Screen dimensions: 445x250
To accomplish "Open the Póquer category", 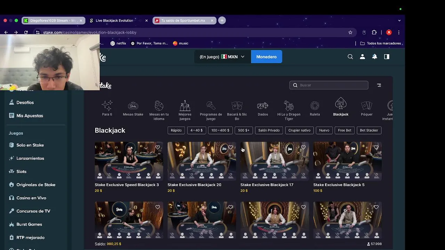I will (367, 108).
